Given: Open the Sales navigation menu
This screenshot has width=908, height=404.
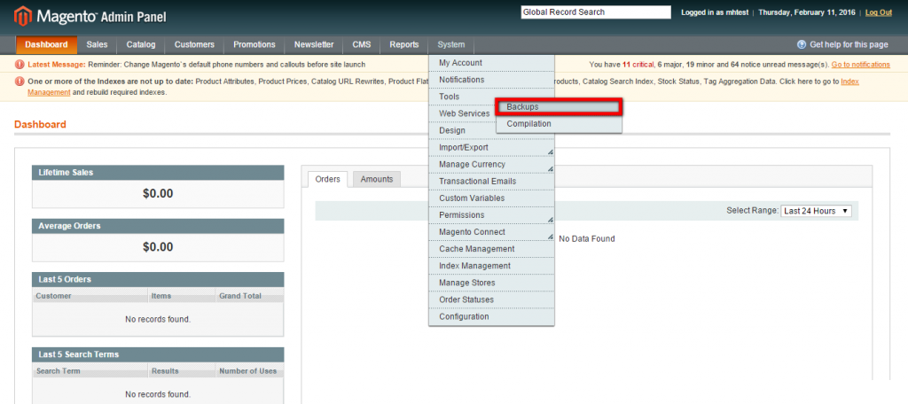Looking at the screenshot, I should point(97,44).
